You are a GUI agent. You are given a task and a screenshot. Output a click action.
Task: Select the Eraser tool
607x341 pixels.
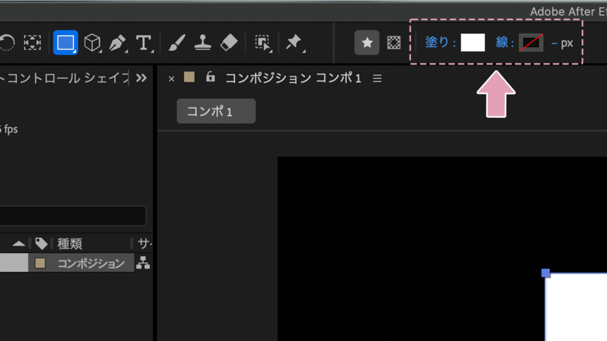229,43
